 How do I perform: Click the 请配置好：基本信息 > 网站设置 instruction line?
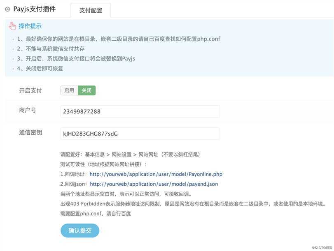[x=130, y=154]
